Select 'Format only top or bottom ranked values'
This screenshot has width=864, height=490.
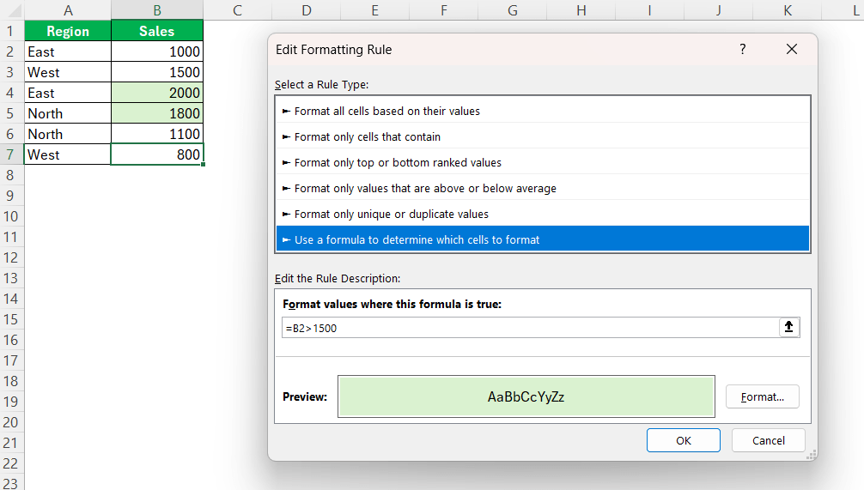pyautogui.click(x=398, y=162)
